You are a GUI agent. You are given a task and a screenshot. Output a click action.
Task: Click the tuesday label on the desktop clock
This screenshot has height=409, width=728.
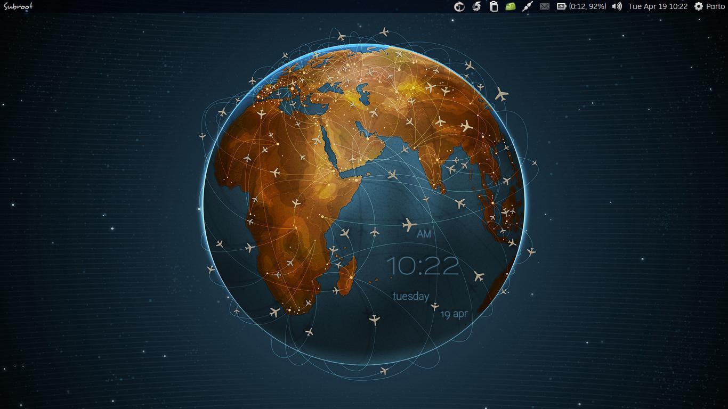(410, 297)
